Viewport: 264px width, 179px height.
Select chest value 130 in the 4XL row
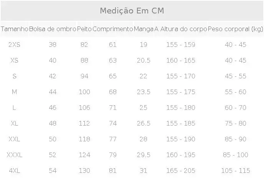[x=84, y=171]
